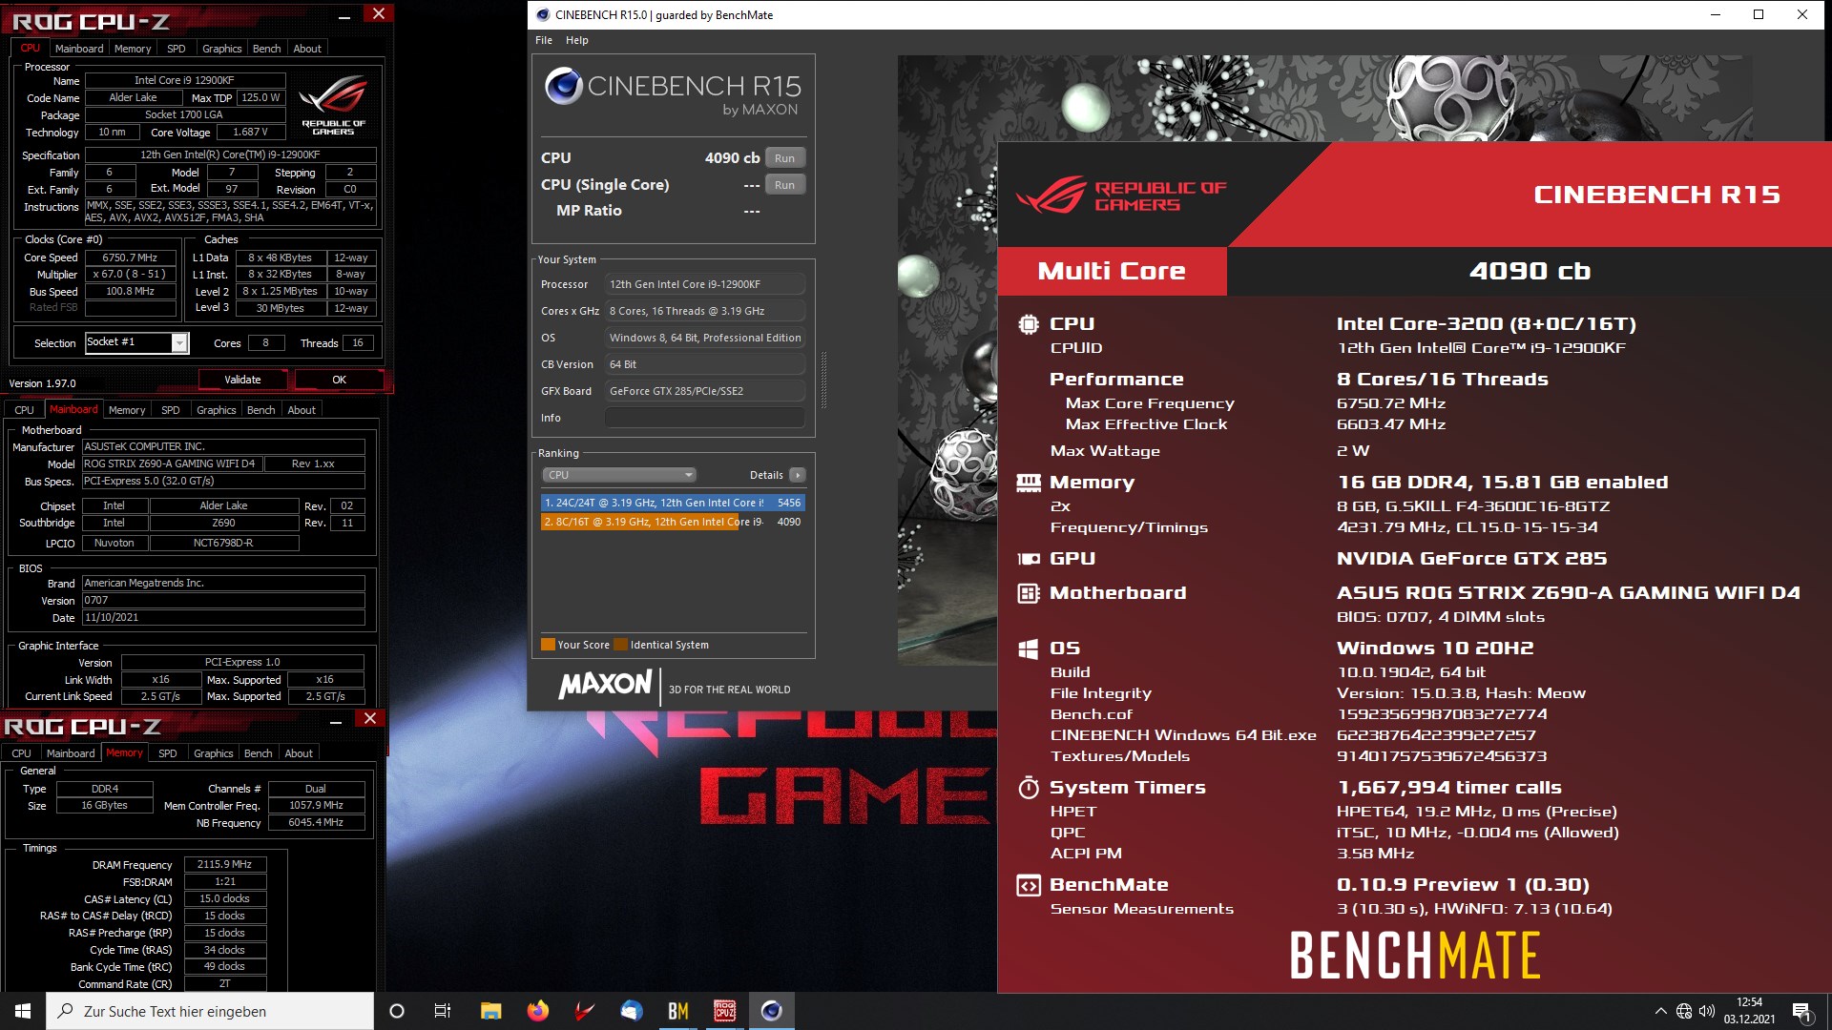Click the BenchMate Motherboard section icon

pyautogui.click(x=1028, y=593)
